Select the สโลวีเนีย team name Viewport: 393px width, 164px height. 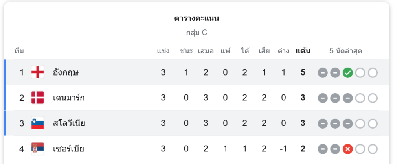69,123
